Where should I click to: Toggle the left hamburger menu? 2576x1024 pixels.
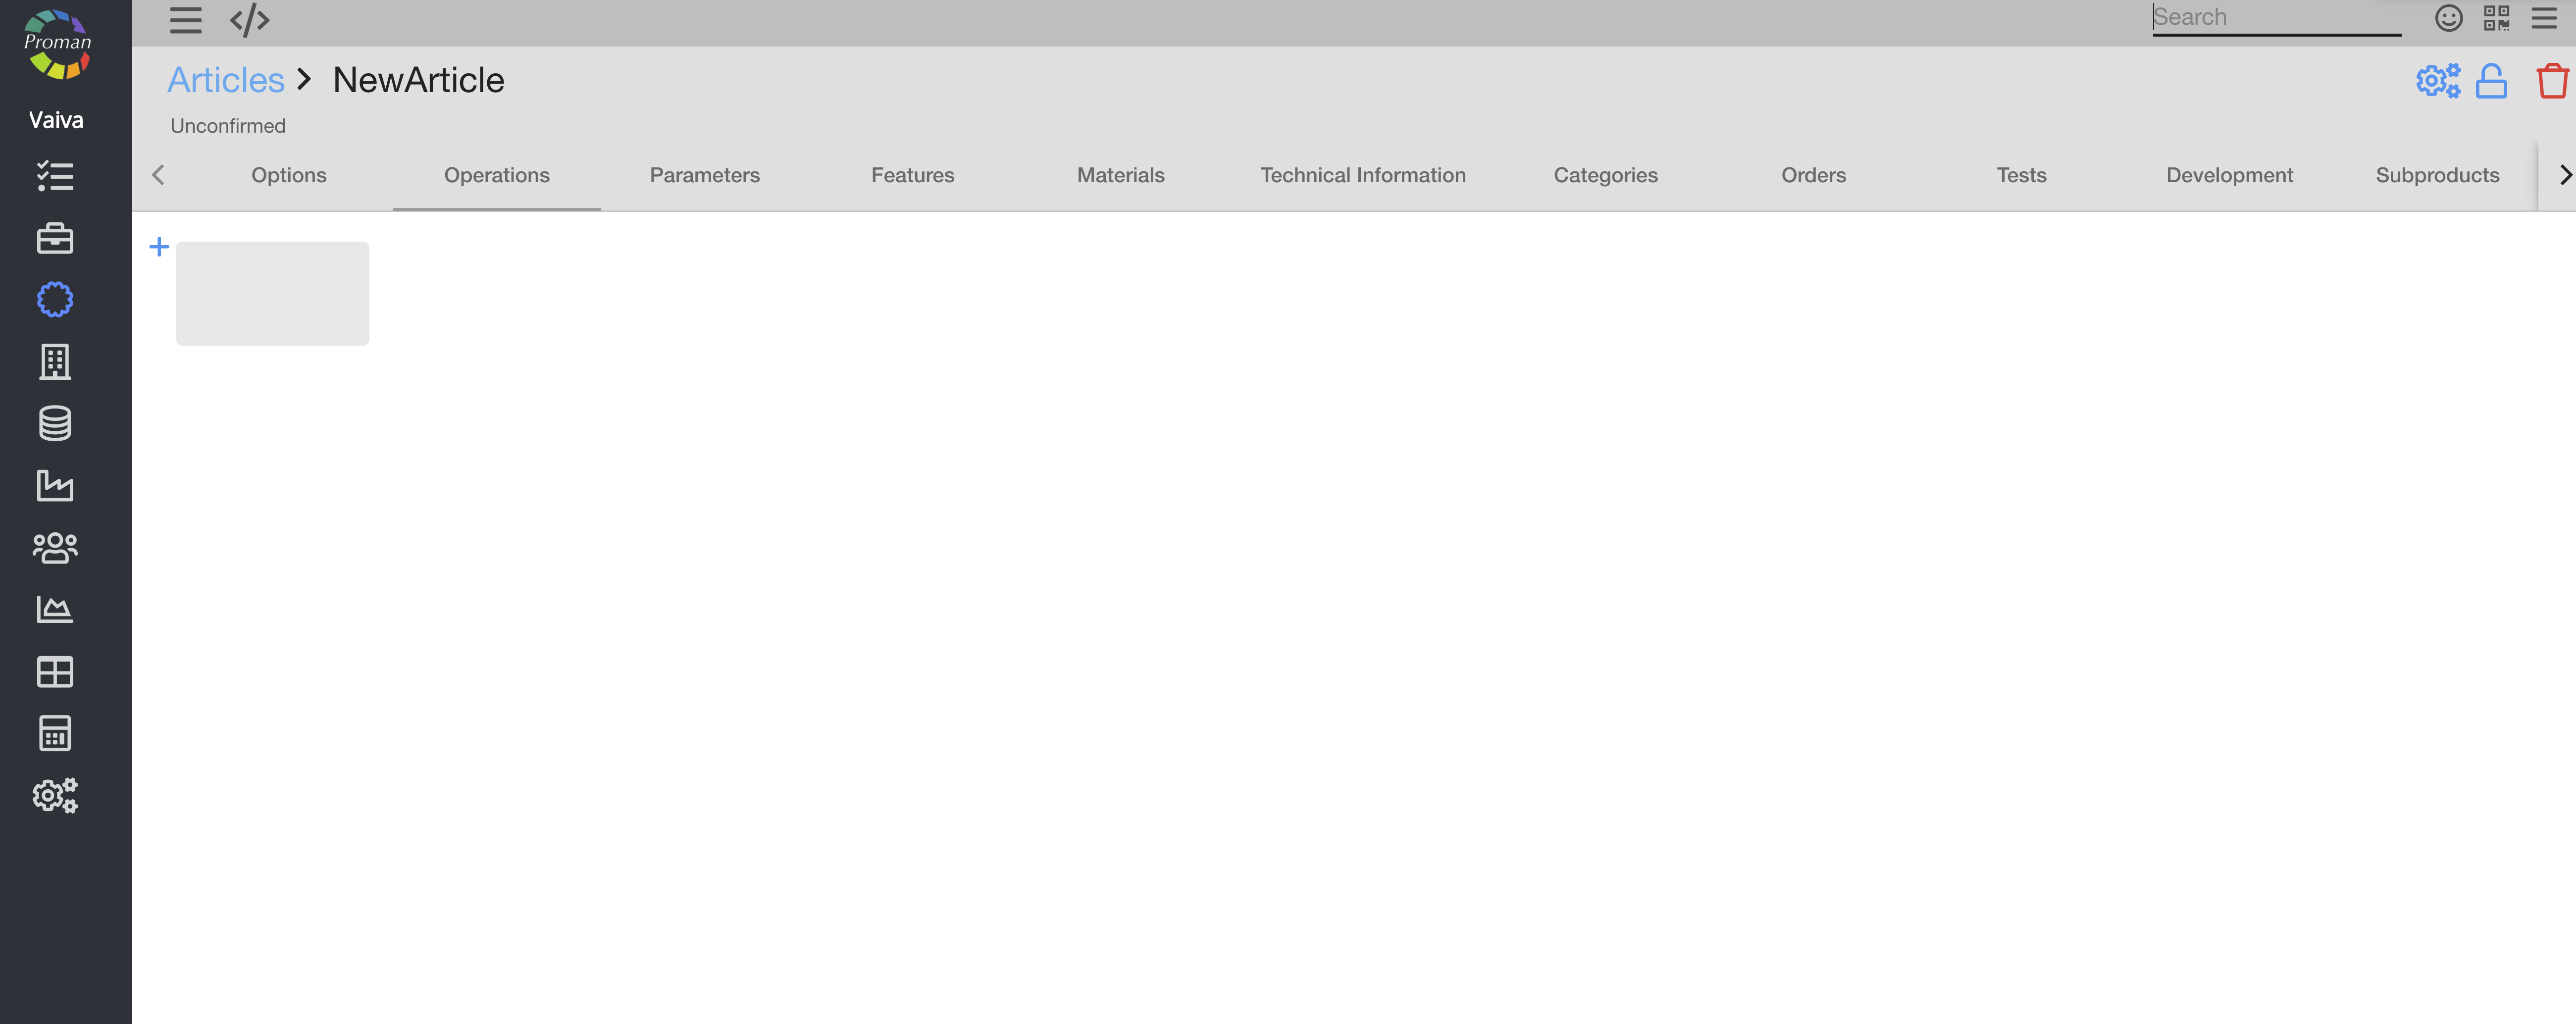tap(185, 20)
